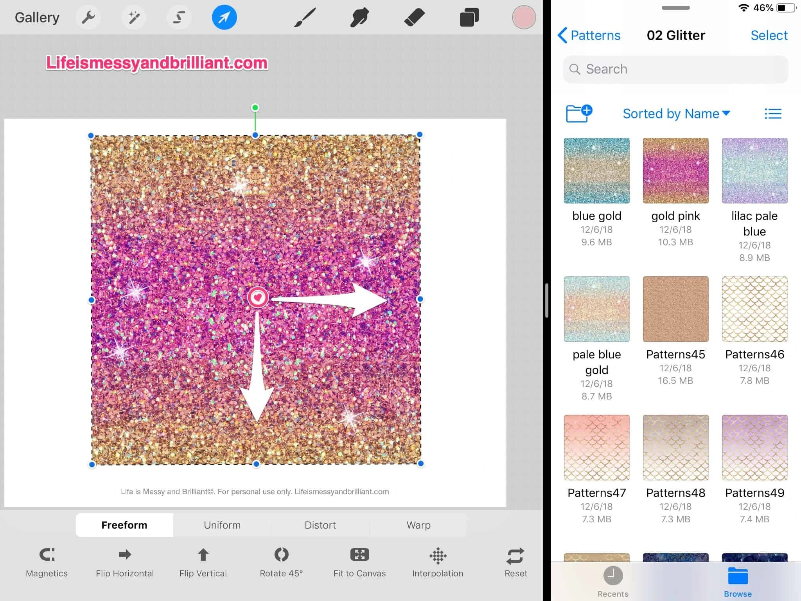Tap the Transform arrow tool
This screenshot has width=801, height=601.
coord(224,17)
